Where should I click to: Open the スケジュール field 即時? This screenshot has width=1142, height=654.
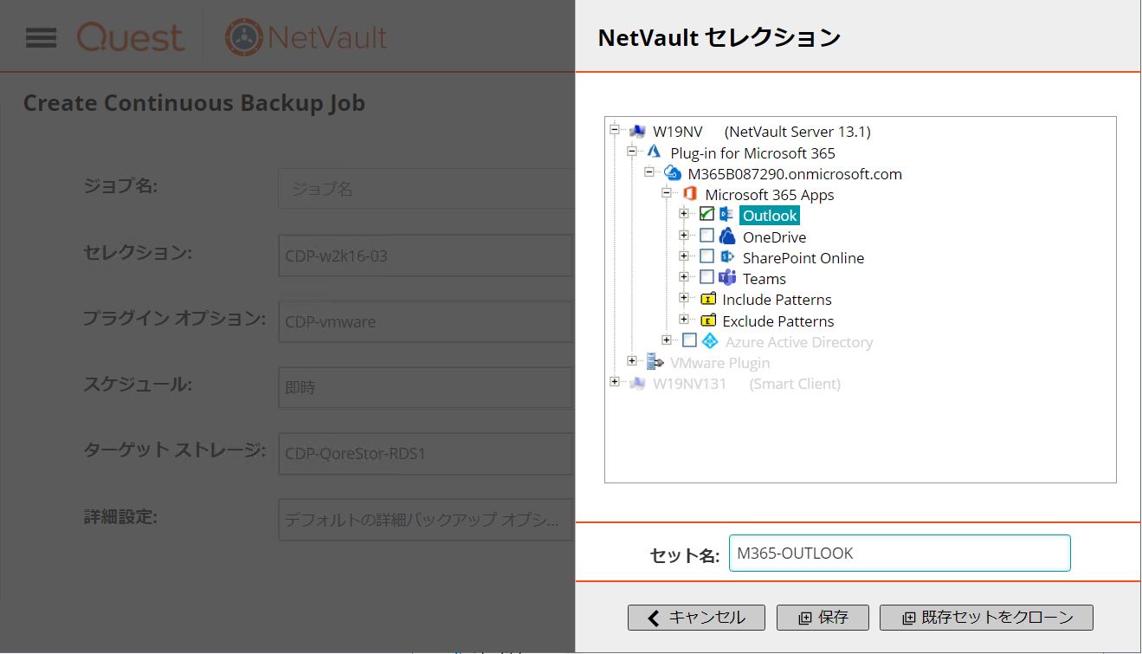point(427,387)
